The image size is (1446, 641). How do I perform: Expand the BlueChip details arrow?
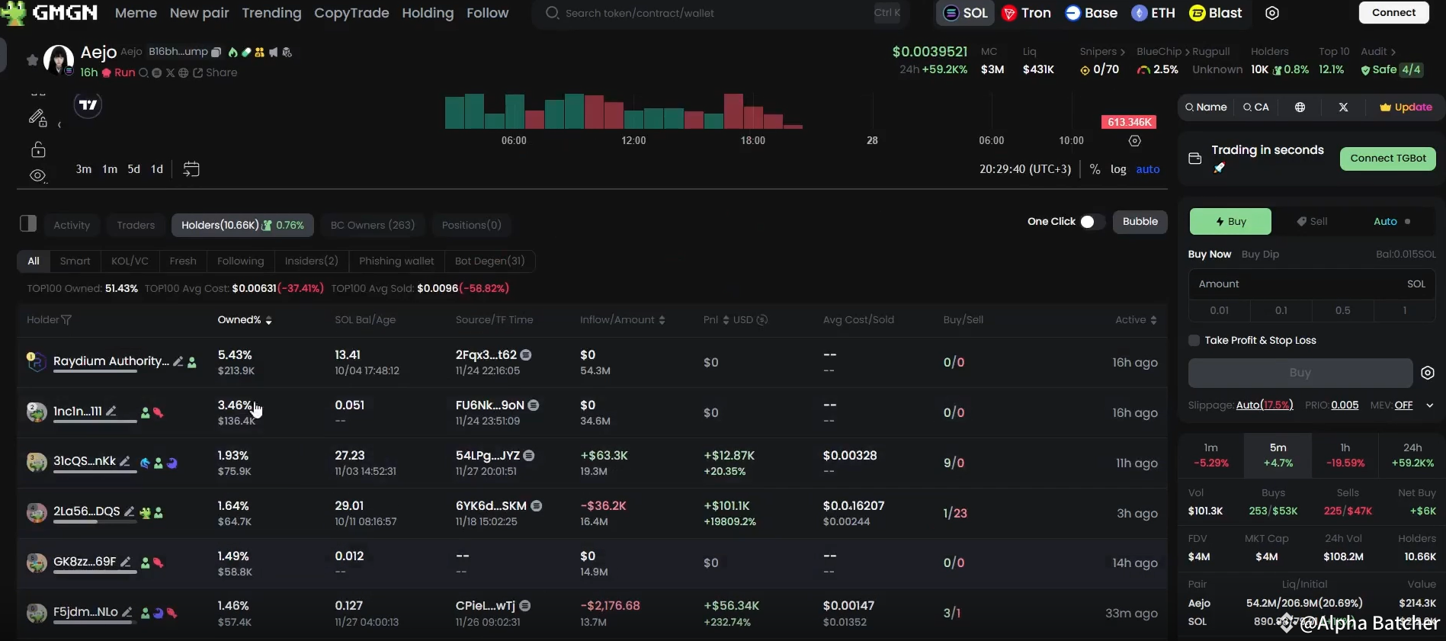pos(1187,52)
